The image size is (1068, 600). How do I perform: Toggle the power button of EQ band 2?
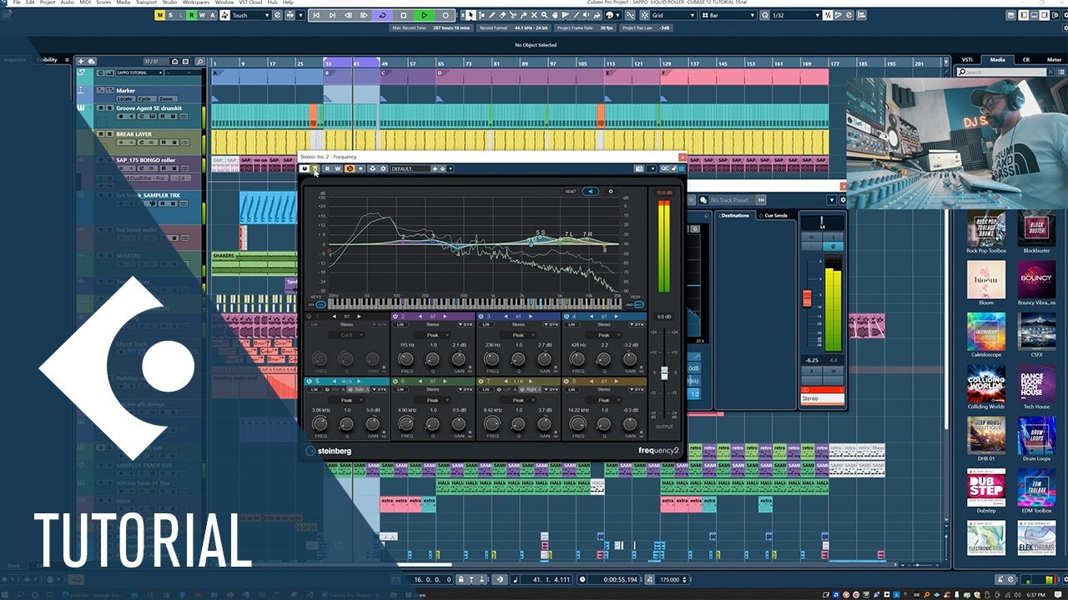pyautogui.click(x=394, y=317)
